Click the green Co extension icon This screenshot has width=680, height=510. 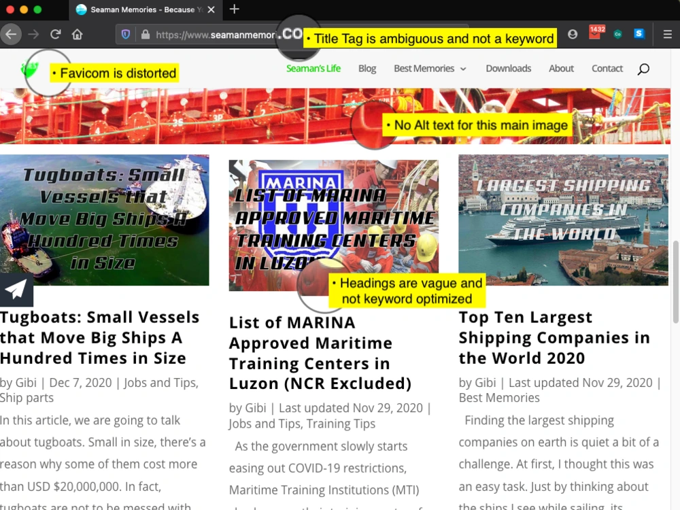[617, 34]
